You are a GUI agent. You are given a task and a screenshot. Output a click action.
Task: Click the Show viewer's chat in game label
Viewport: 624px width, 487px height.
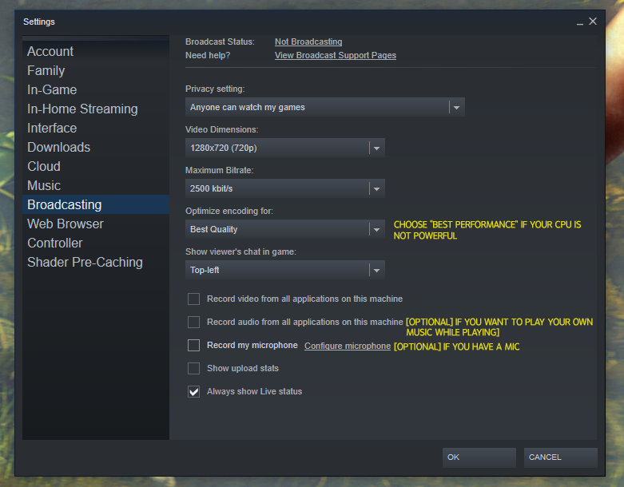point(240,251)
